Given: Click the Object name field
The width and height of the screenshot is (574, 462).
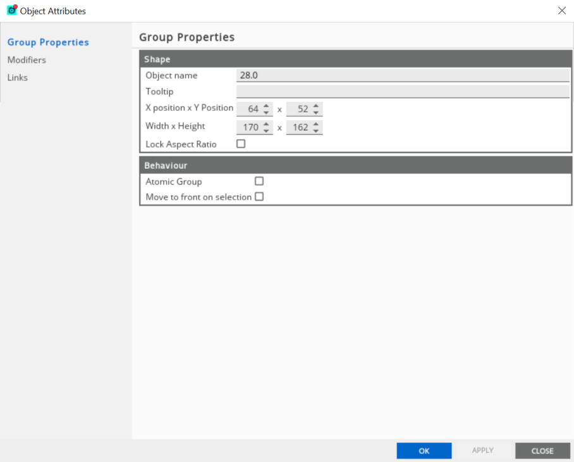Looking at the screenshot, I should coord(403,75).
